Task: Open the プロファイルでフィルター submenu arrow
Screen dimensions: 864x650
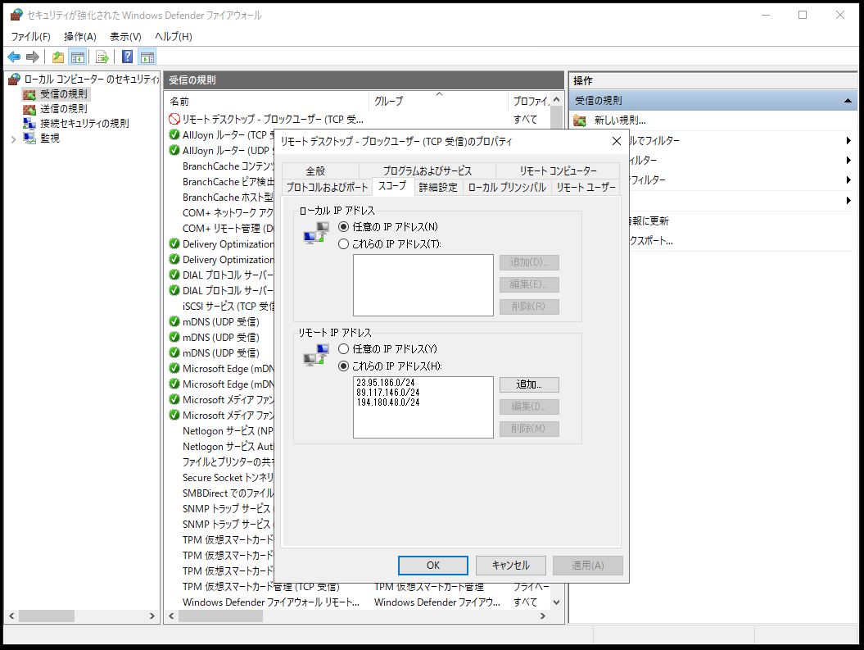Action: point(848,140)
